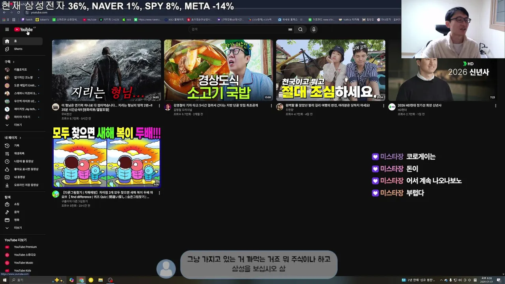Open HD현대 channel avatar
505x284 pixels.
click(392, 107)
